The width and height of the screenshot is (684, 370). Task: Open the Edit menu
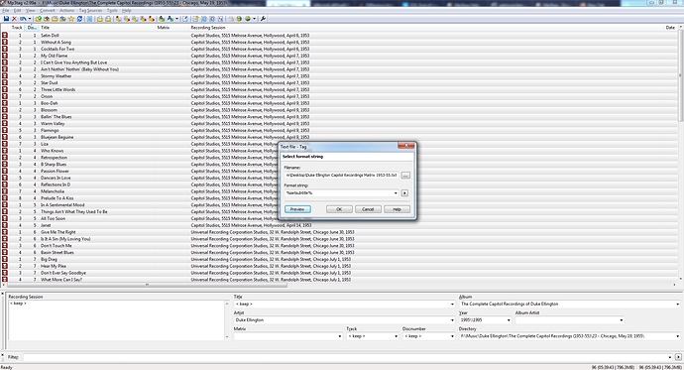(18, 11)
